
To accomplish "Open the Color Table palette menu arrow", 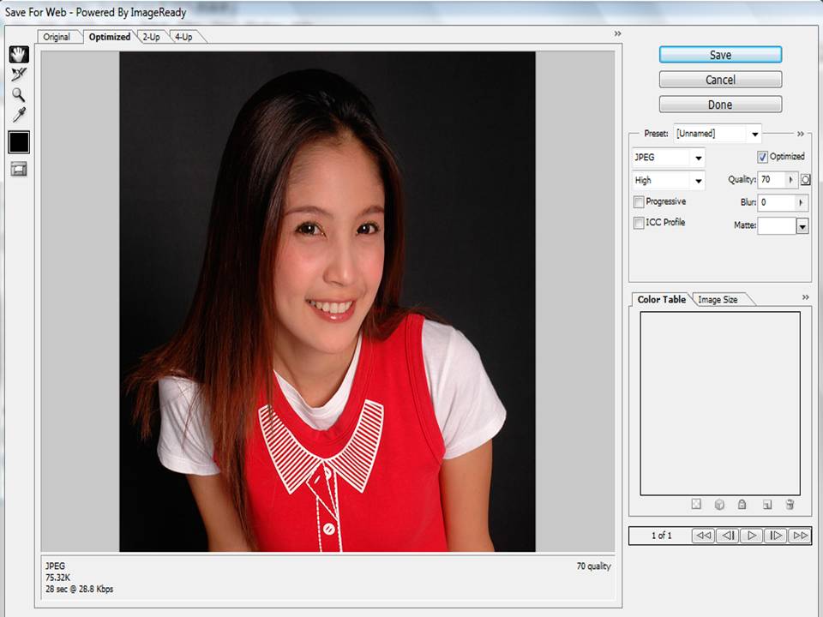I will coord(806,297).
